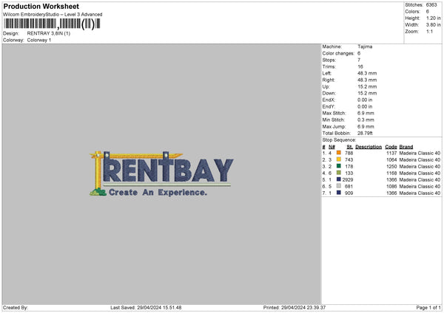Viewport: 444px width, 313px height.
Task: Click the Machine value "Tajima"
Action: [365, 47]
